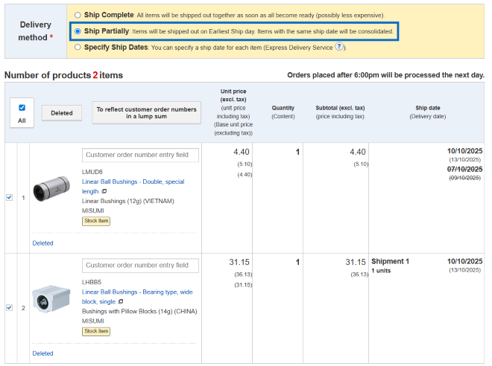Click the Express Delivery Service help icon
The height and width of the screenshot is (366, 492).
coord(339,47)
